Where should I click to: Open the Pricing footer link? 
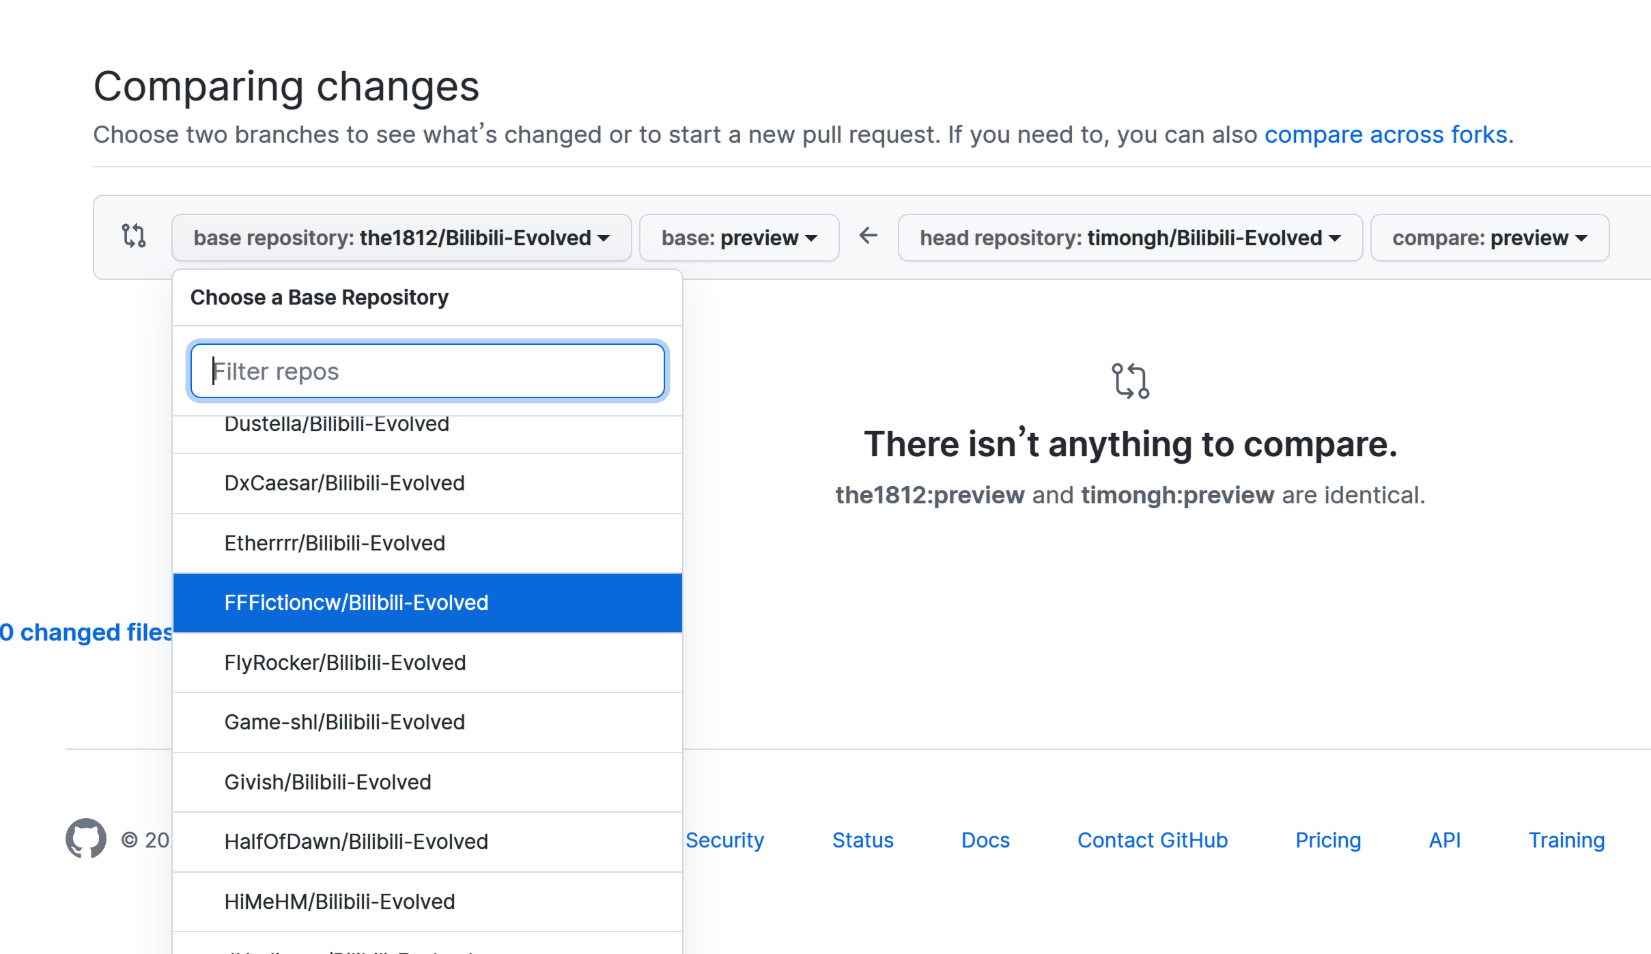1328,840
